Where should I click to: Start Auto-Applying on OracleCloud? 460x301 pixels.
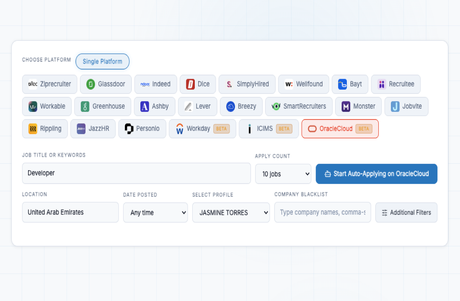(376, 174)
